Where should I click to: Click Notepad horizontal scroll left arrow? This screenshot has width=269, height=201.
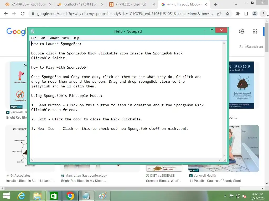32,160
